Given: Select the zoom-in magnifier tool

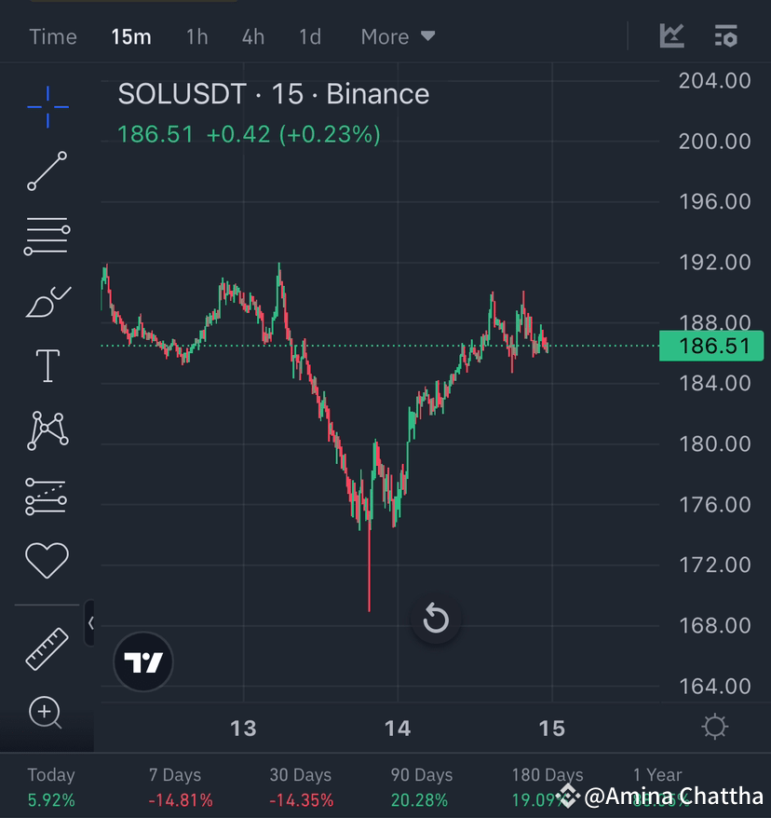Looking at the screenshot, I should point(45,713).
